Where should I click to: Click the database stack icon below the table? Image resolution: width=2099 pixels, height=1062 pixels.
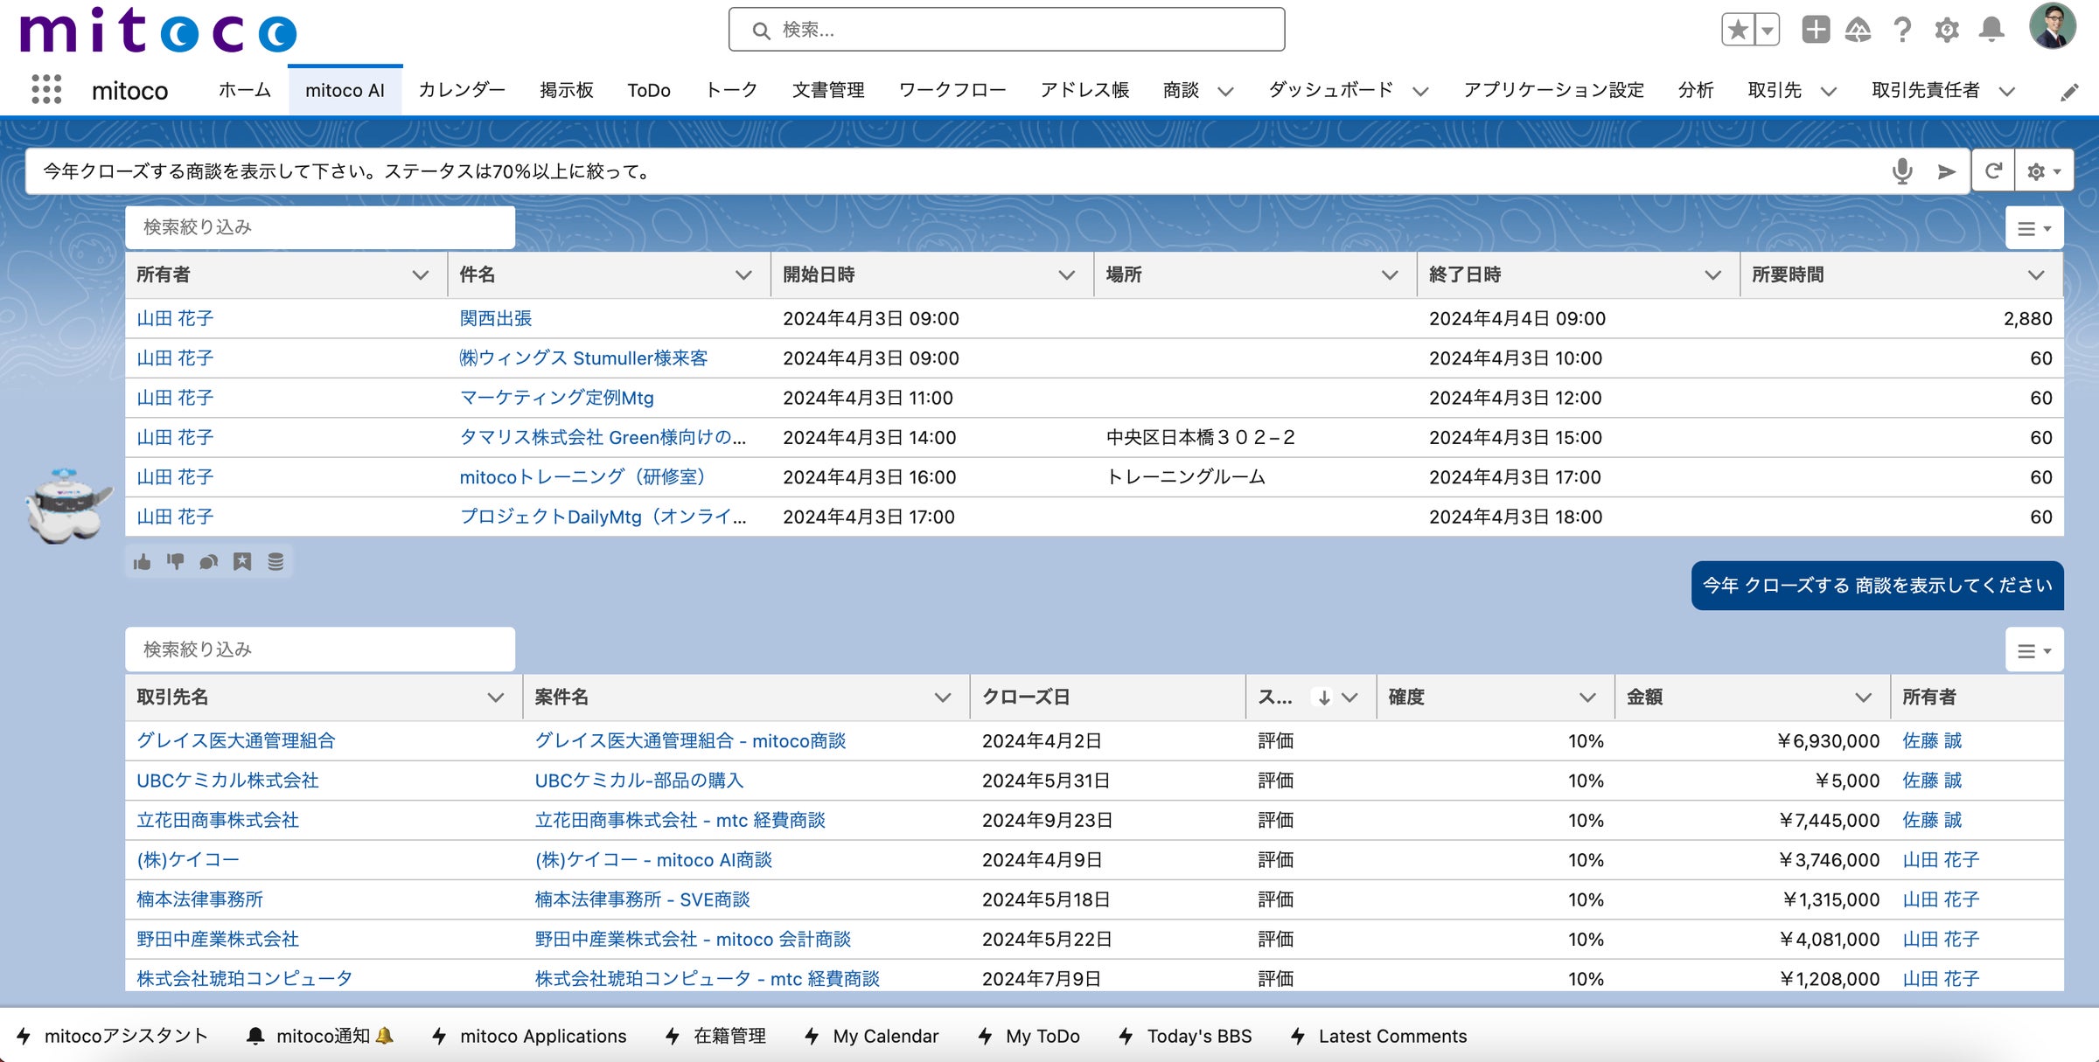275,562
